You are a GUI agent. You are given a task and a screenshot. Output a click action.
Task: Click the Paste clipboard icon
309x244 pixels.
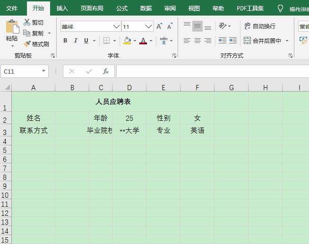(x=12, y=26)
